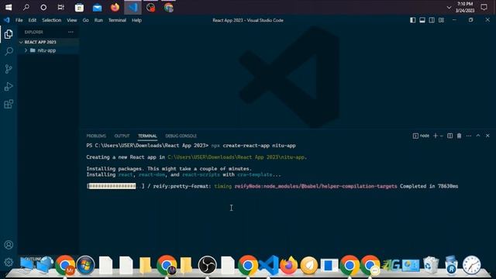The height and width of the screenshot is (279, 496).
Task: Click 'Installing packages' message in terminal
Action: point(169,169)
